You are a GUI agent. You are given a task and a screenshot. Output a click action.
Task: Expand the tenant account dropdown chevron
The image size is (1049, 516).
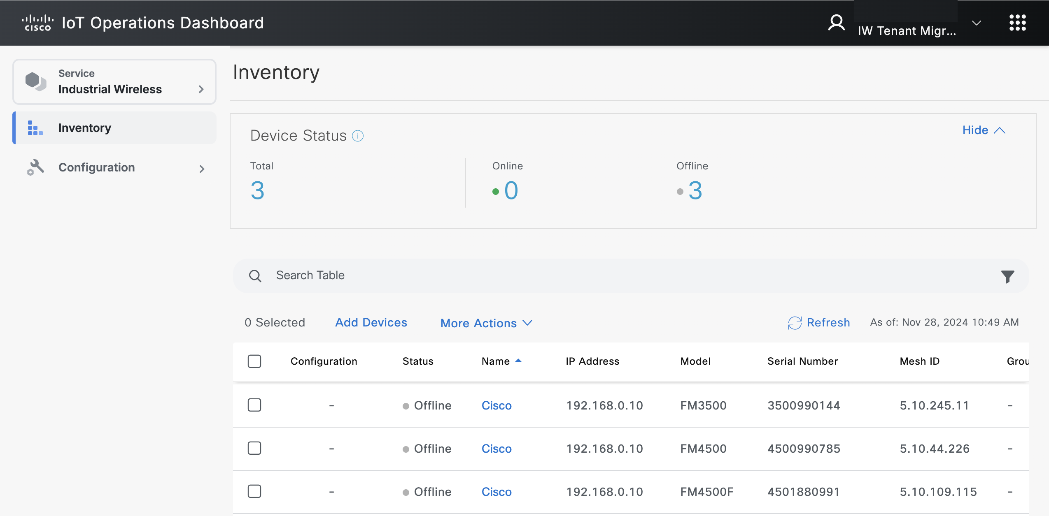click(x=976, y=23)
